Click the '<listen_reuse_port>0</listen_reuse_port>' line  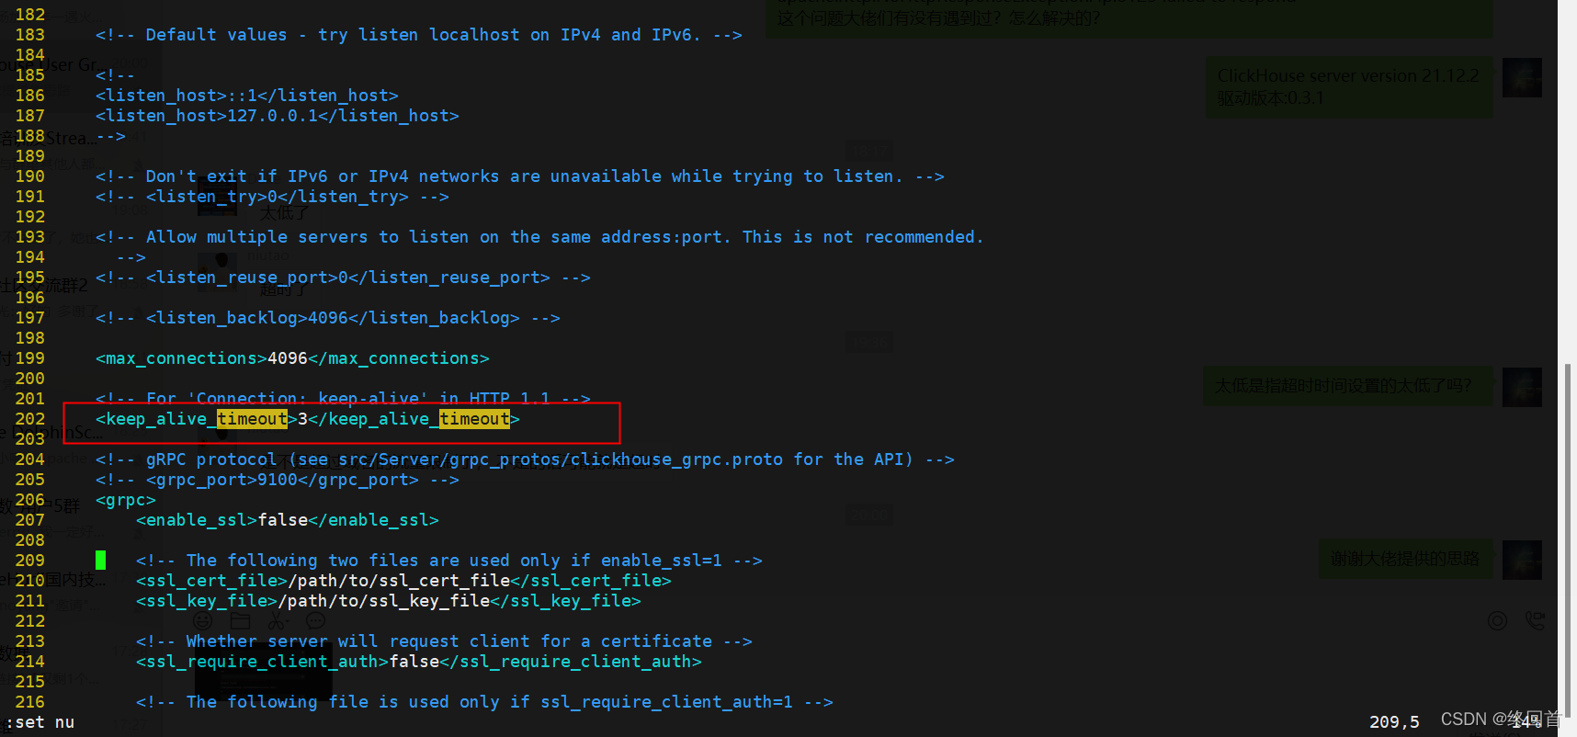tap(343, 278)
